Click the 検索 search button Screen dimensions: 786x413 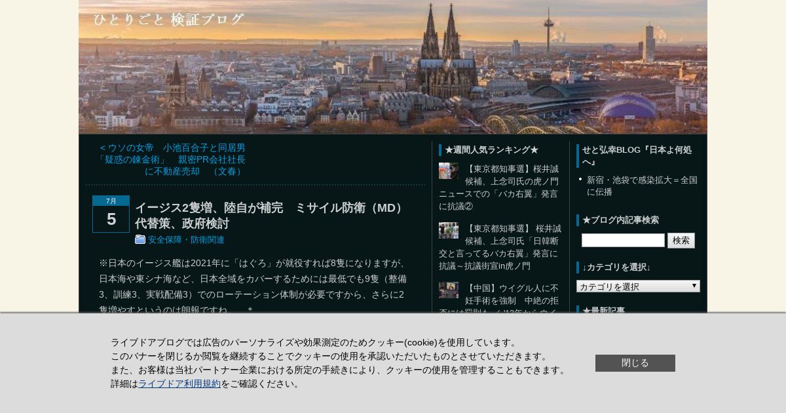[681, 241]
